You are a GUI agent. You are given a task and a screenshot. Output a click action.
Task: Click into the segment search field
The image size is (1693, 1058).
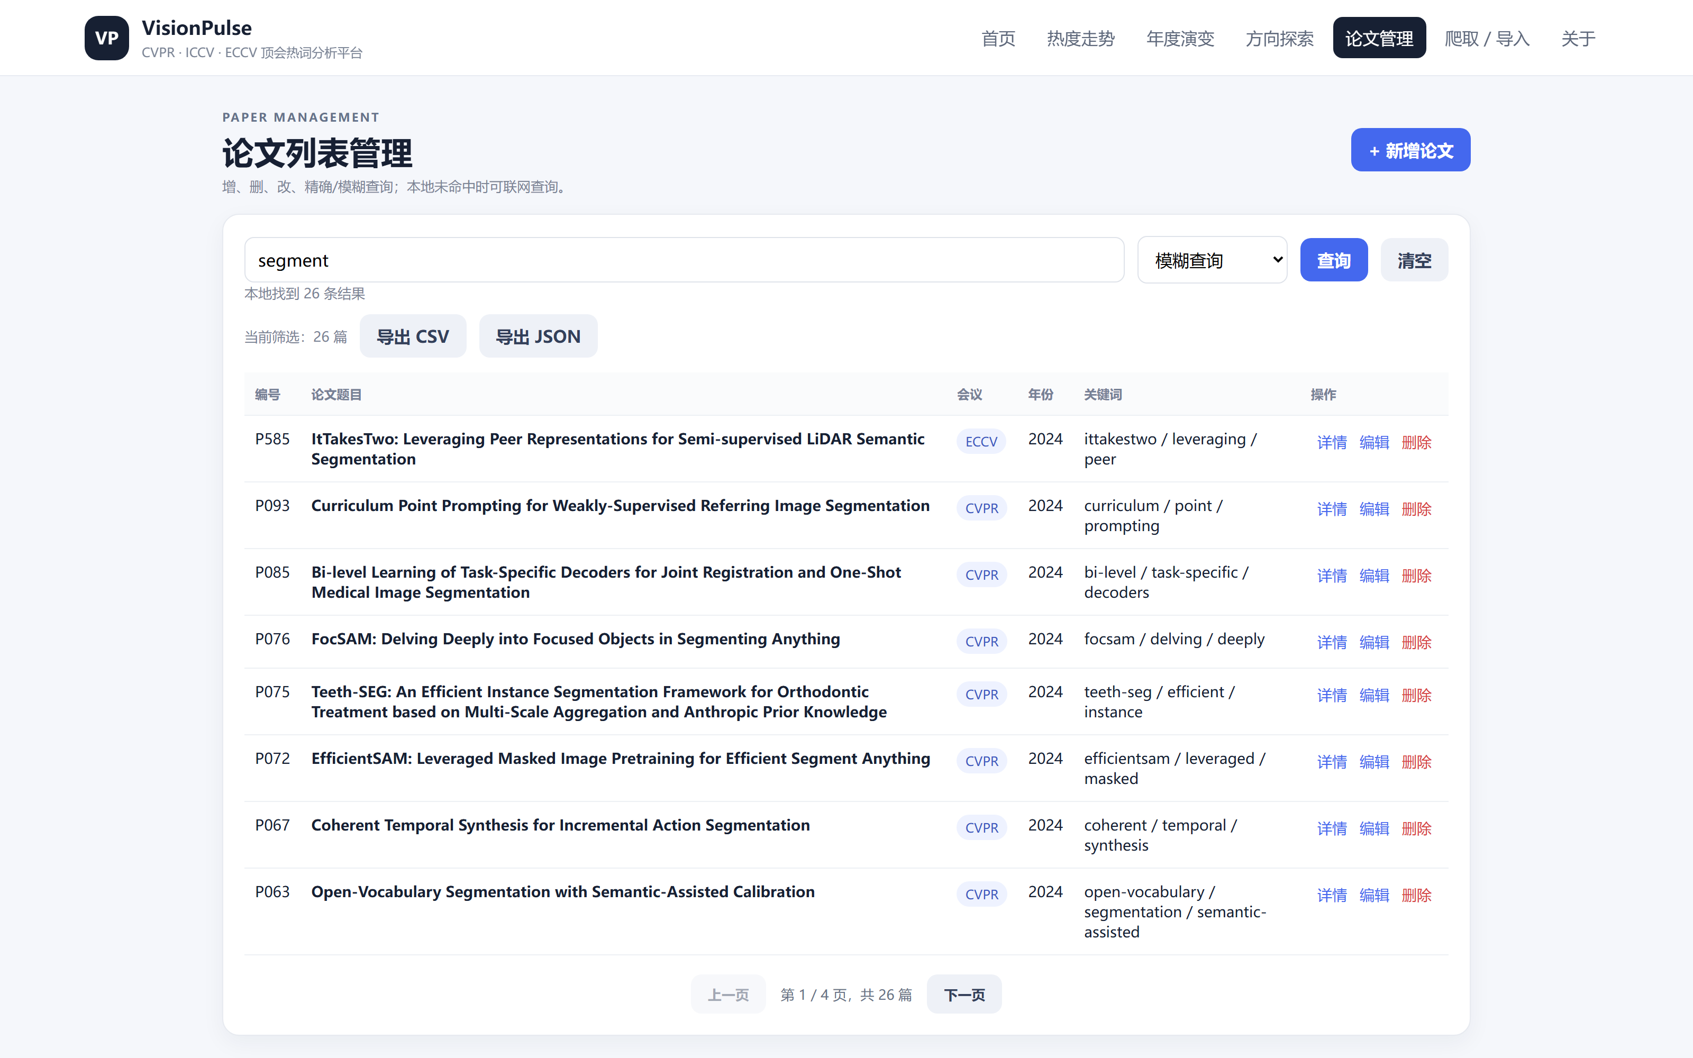pyautogui.click(x=684, y=260)
